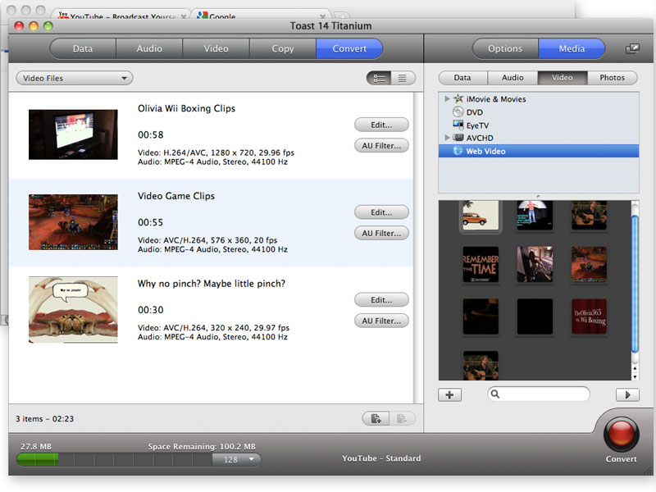This screenshot has width=656, height=492.
Task: Switch to the Copy tab
Action: (283, 49)
